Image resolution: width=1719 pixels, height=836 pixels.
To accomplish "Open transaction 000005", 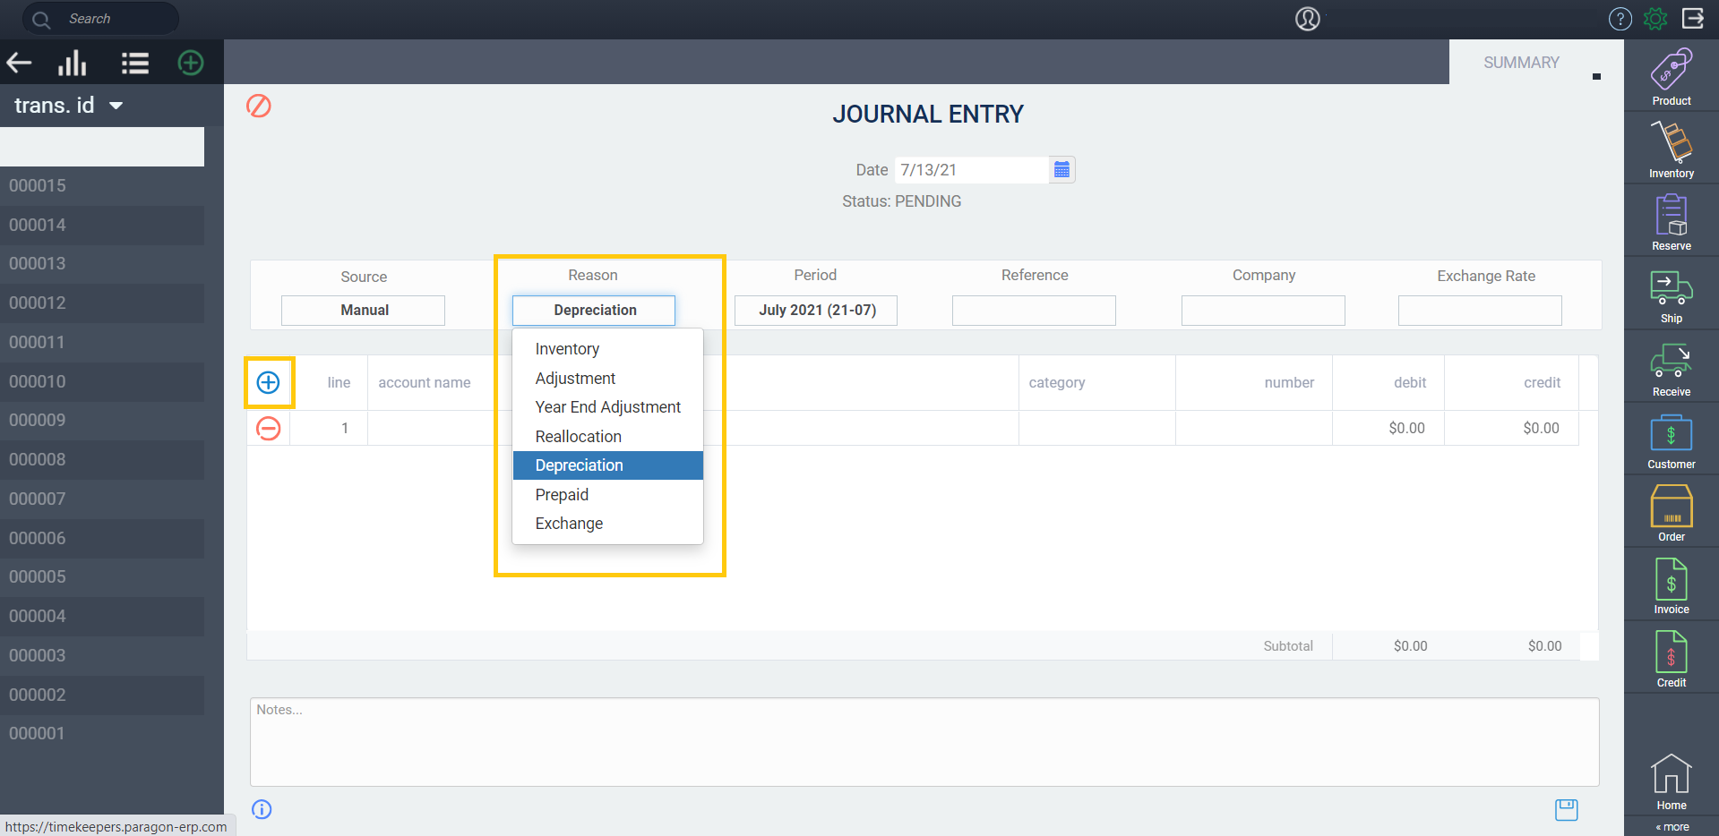I will [x=102, y=577].
